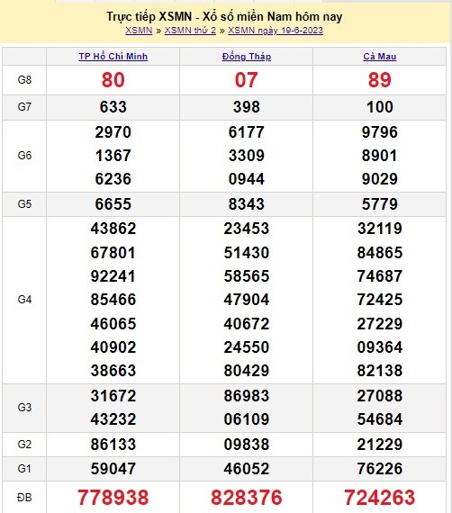Screen dimensions: 452x513
Task: Select special prize number 828376
Action: pos(247,498)
